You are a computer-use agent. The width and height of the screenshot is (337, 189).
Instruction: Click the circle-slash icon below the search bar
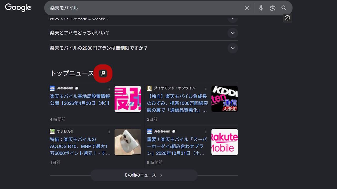click(x=288, y=18)
